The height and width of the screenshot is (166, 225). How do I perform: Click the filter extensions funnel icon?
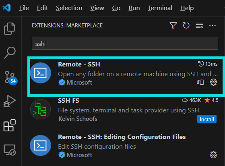pyautogui.click(x=173, y=25)
